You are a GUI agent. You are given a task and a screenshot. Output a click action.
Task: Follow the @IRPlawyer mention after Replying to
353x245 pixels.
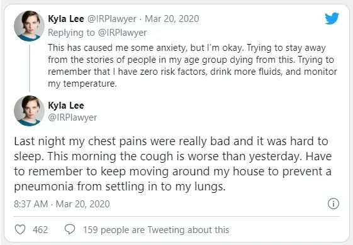coord(123,33)
